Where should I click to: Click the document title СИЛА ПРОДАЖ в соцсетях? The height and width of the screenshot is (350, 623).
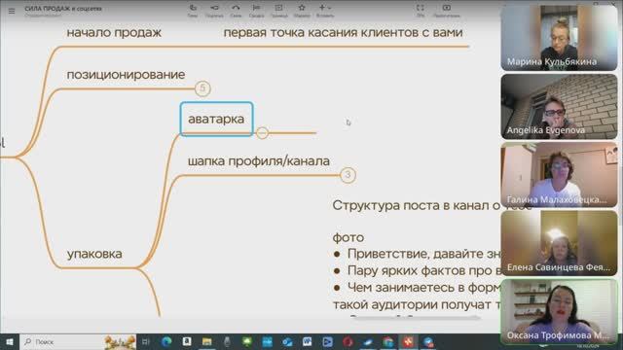[x=63, y=9]
